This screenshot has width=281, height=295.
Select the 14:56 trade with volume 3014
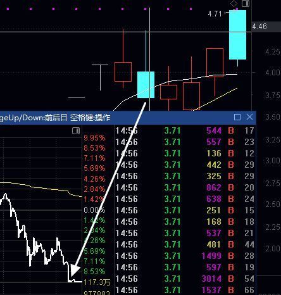tap(185, 279)
